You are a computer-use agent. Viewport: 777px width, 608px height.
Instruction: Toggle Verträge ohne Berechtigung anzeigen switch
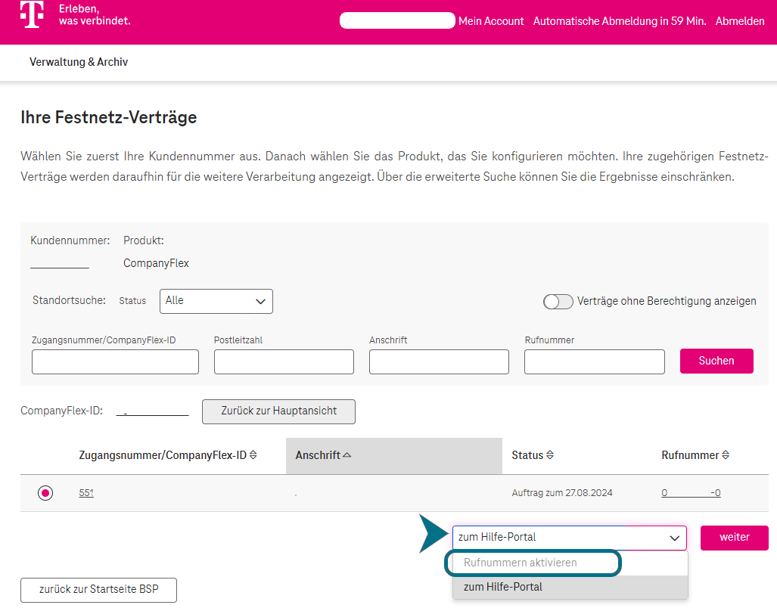pos(558,301)
